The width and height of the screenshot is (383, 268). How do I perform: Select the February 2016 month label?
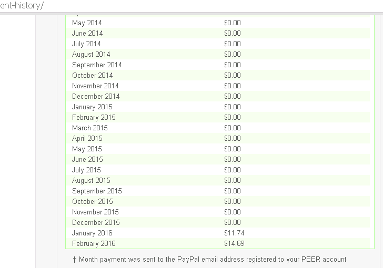94,244
